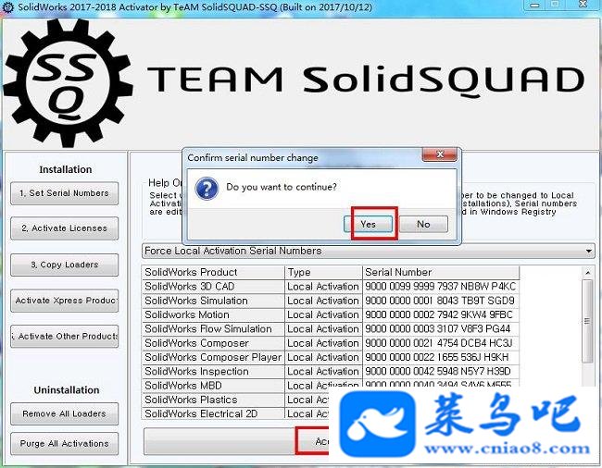
Task: Click the activator title bar gear icon
Action: click(7, 6)
